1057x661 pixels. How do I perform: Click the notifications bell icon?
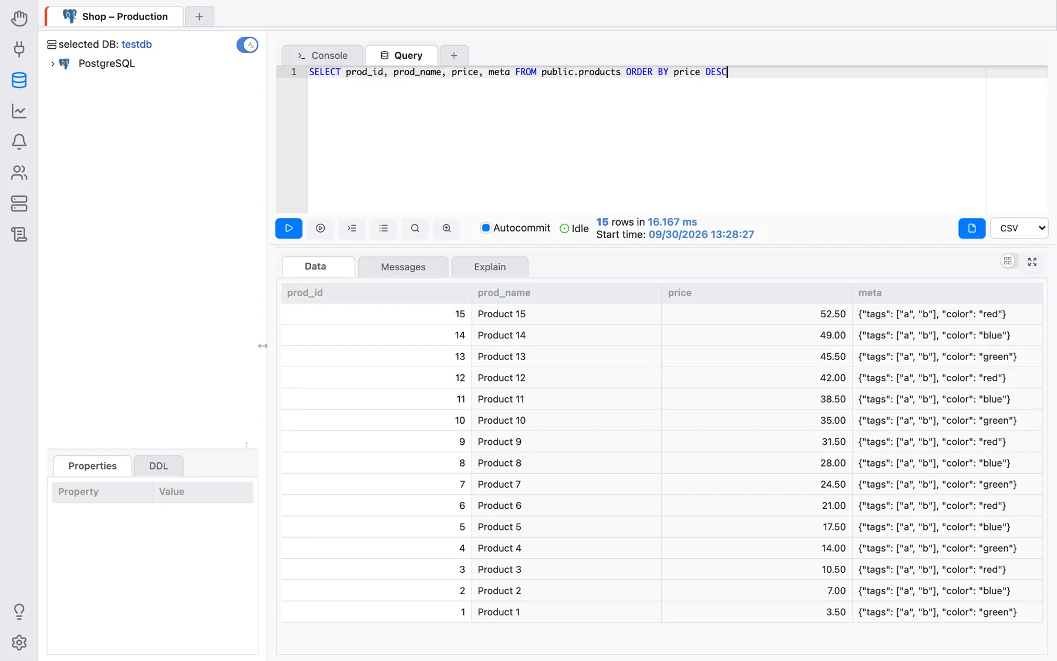coord(19,142)
